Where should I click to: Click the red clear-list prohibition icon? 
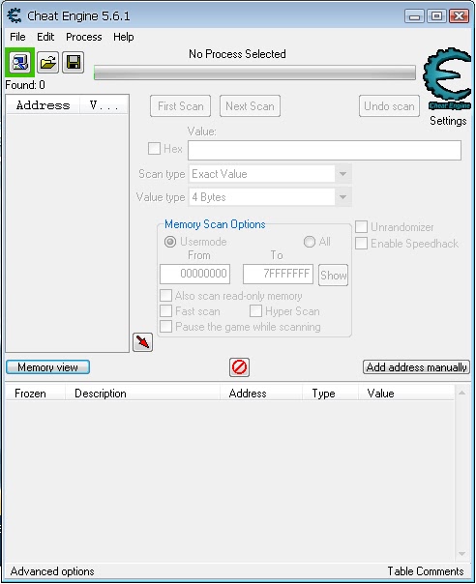(x=239, y=367)
